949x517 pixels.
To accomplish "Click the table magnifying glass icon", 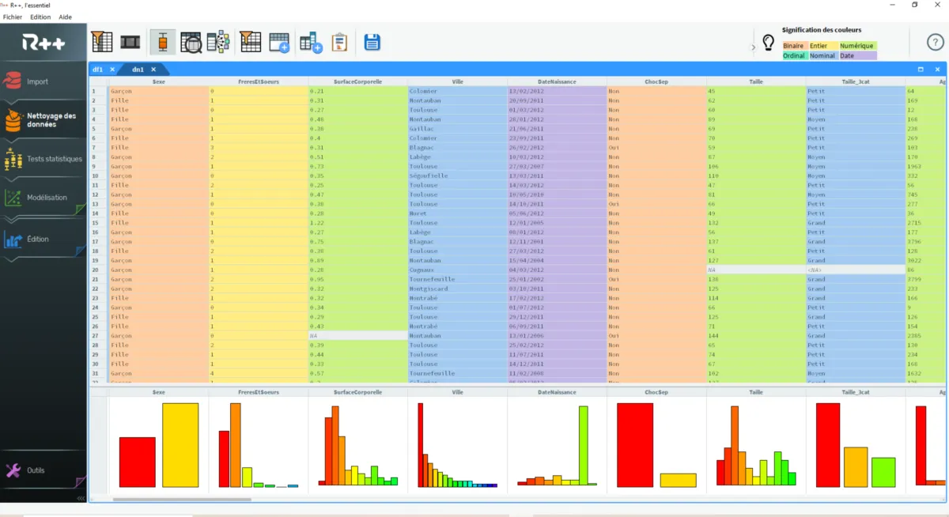I will pos(191,43).
